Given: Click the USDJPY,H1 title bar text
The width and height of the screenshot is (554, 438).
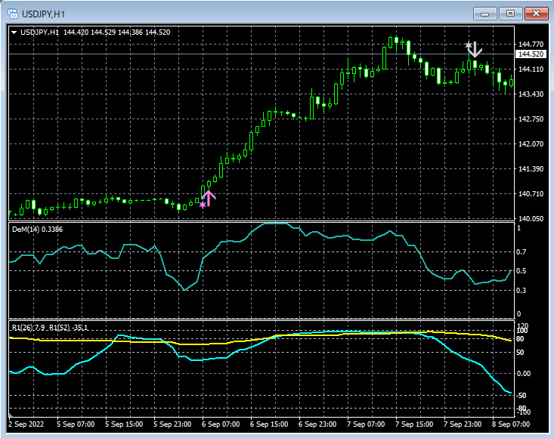Looking at the screenshot, I should (43, 13).
